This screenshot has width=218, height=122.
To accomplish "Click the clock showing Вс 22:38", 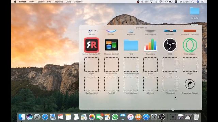I will click(x=184, y=2).
